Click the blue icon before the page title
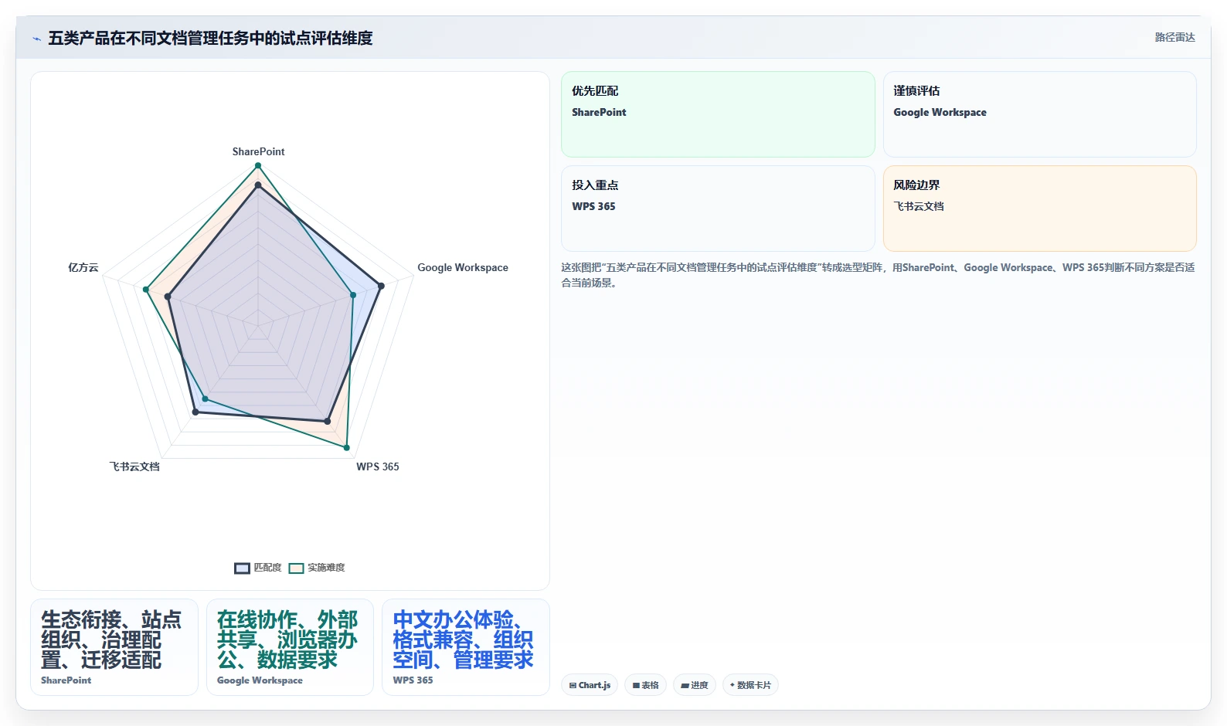The width and height of the screenshot is (1227, 726). point(36,39)
